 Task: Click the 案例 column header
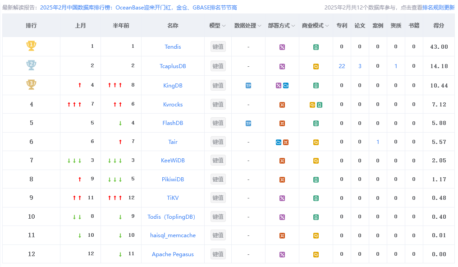pyautogui.click(x=378, y=26)
